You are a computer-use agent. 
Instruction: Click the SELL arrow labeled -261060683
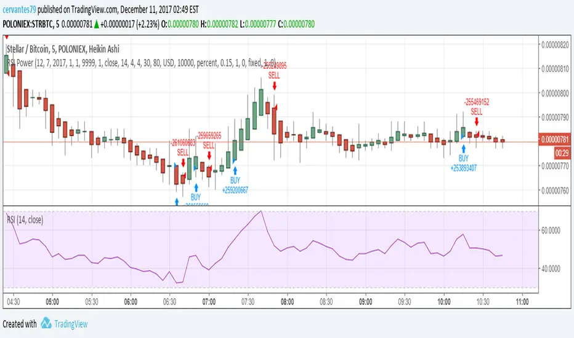coord(183,163)
